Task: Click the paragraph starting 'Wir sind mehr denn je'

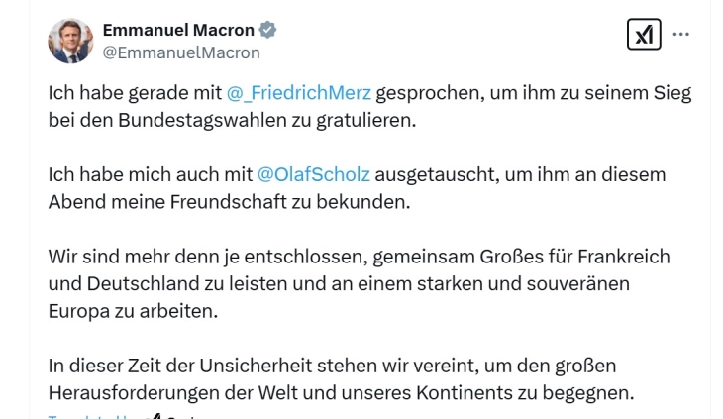Action: coord(360,283)
